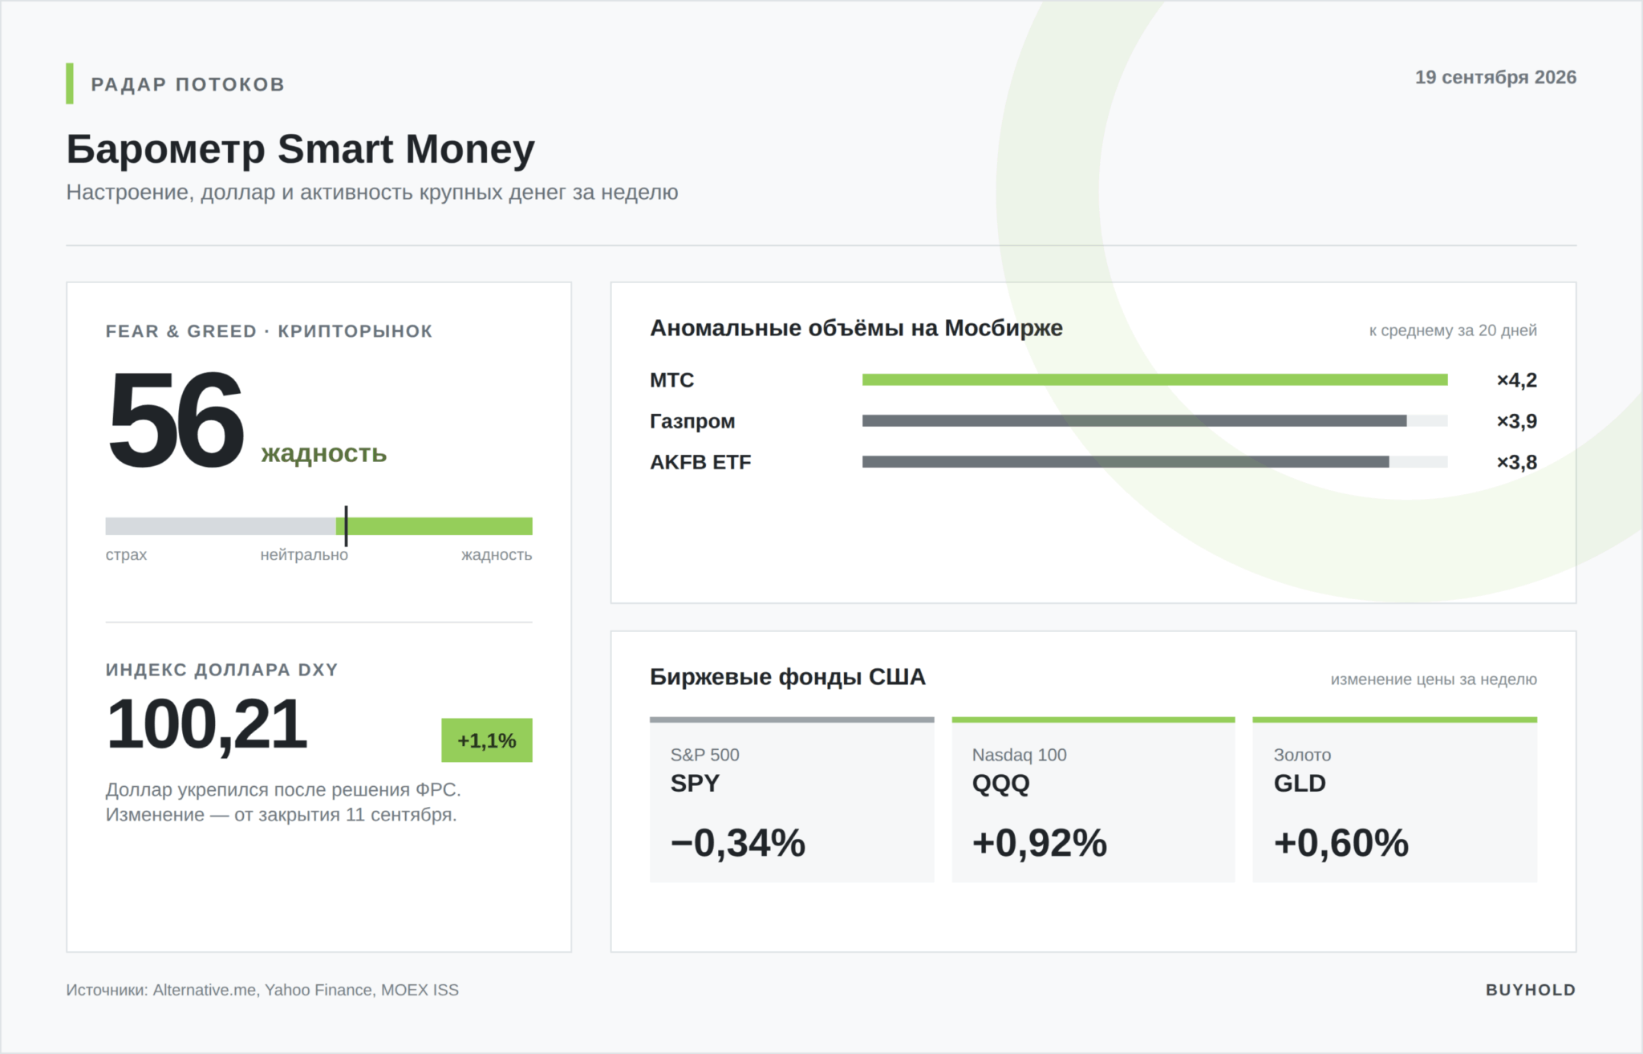The width and height of the screenshot is (1643, 1054).
Task: Click the страх label under the gauge
Action: [126, 555]
